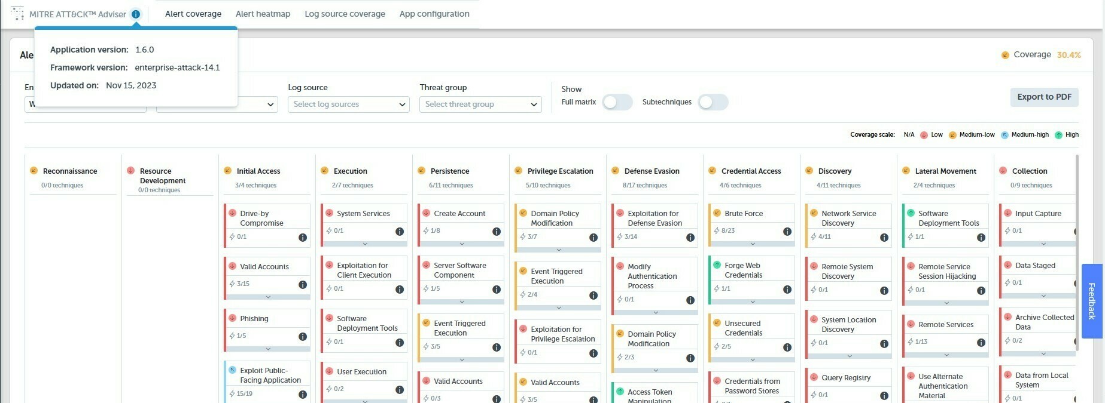1105x403 pixels.
Task: Open info for Exploit Public-Facing Application
Action: (x=303, y=395)
